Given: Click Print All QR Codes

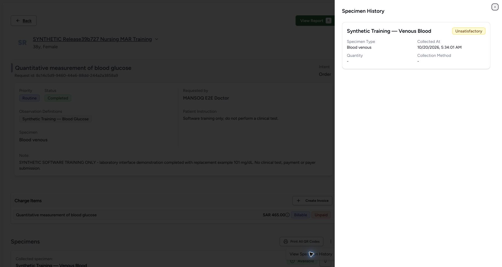Looking at the screenshot, I should [x=301, y=241].
